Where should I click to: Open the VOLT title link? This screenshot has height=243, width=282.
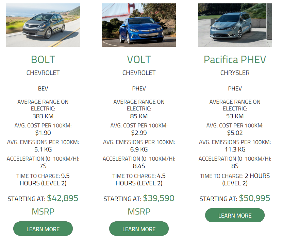coord(139,60)
